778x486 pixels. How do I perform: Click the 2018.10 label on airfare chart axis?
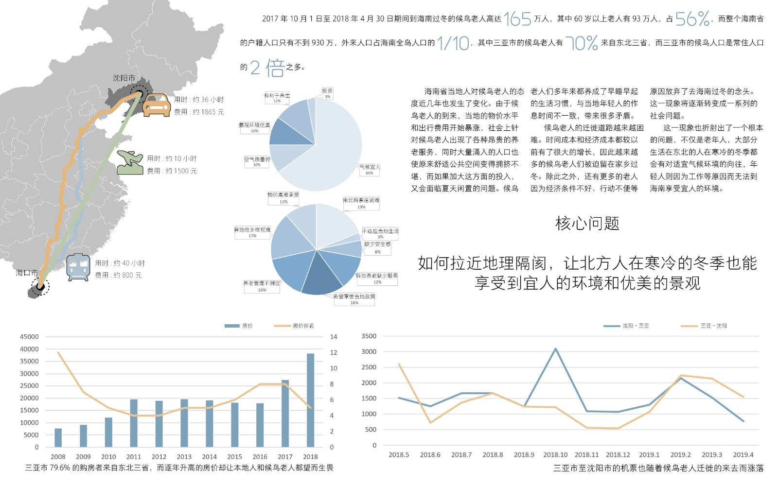[x=555, y=455]
